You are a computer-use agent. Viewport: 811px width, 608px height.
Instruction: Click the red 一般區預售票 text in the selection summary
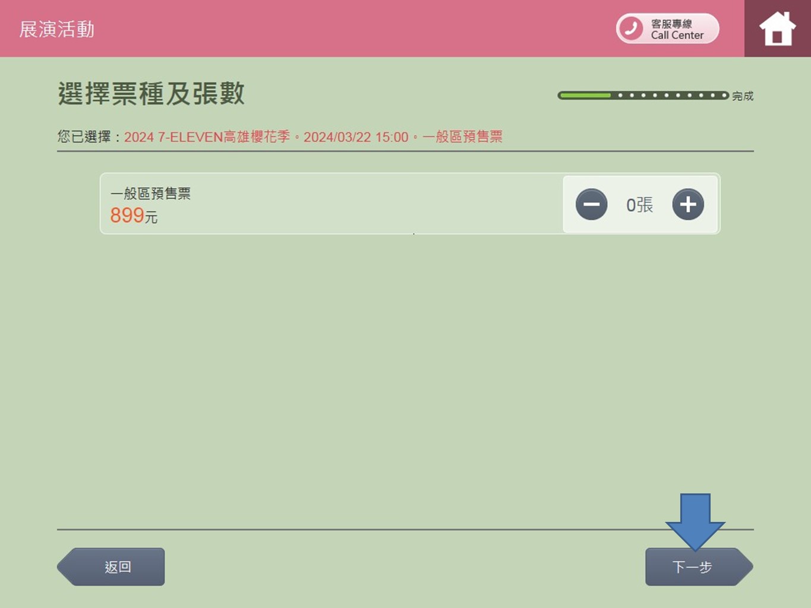[x=462, y=137]
